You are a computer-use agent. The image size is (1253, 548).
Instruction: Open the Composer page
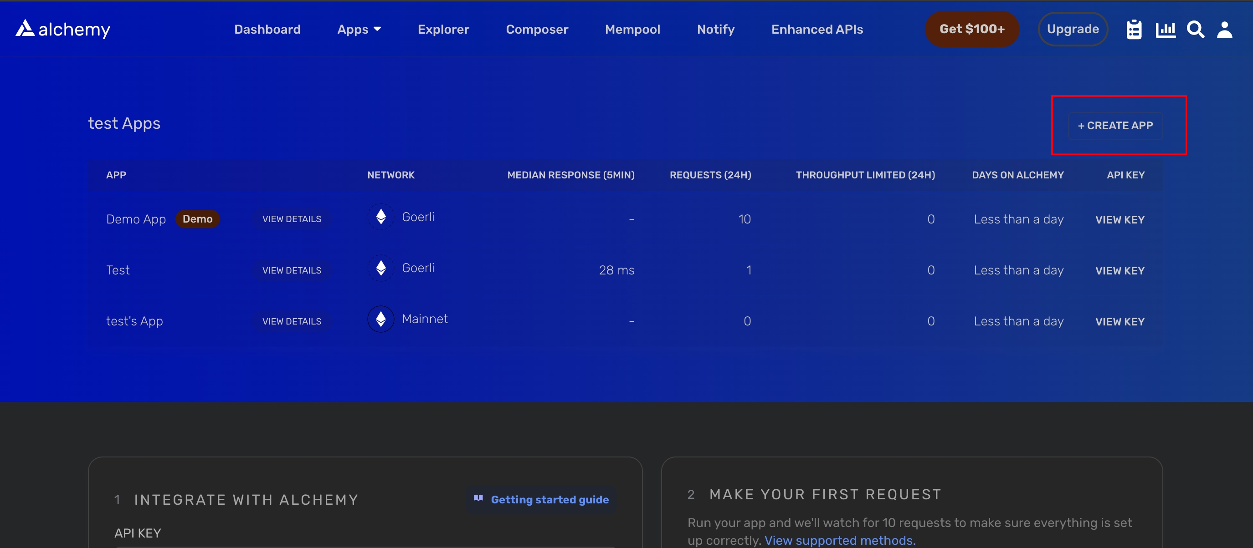(x=537, y=30)
